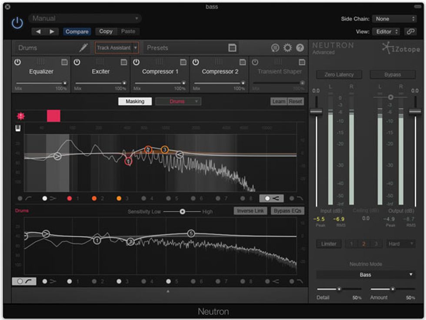Screen dimensions: 426x320
Task: Select bass EQ highpass filter band
Action: 24,199
